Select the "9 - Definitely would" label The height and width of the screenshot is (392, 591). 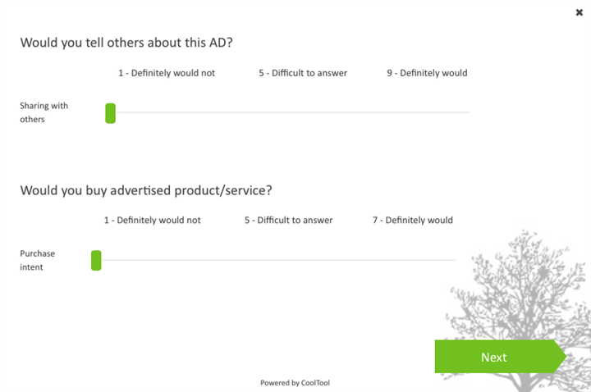pyautogui.click(x=427, y=73)
